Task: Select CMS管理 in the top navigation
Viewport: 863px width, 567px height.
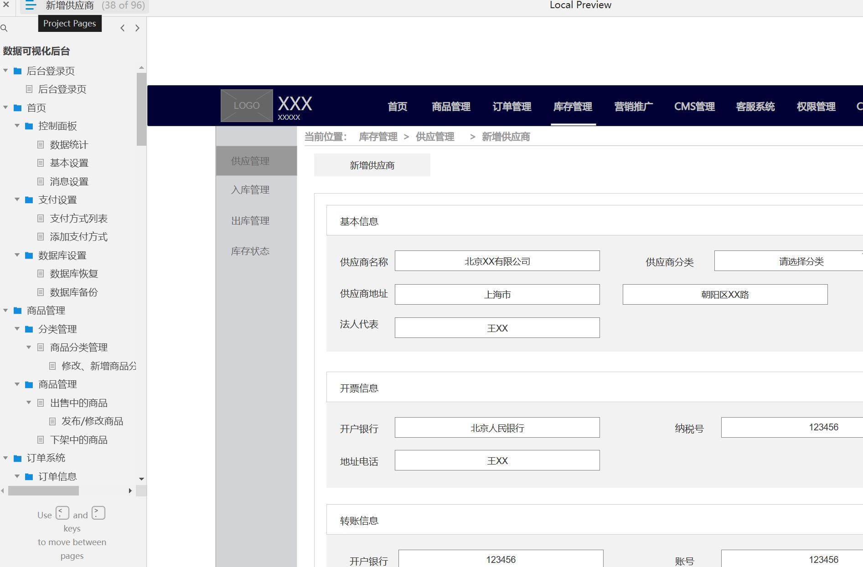Action: 695,107
